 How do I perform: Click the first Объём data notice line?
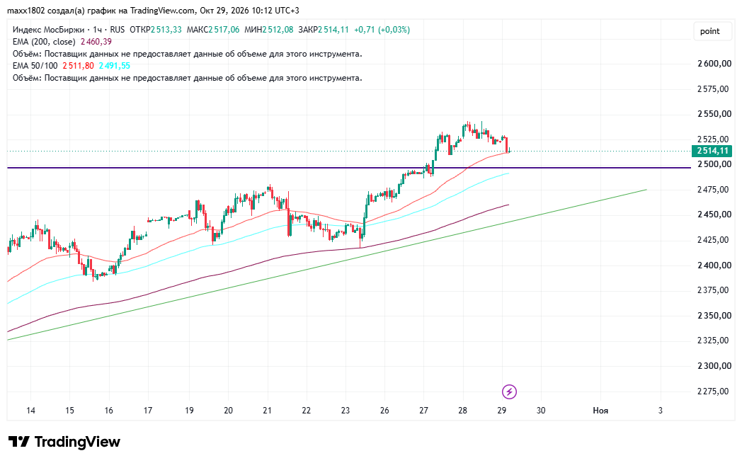tap(188, 54)
